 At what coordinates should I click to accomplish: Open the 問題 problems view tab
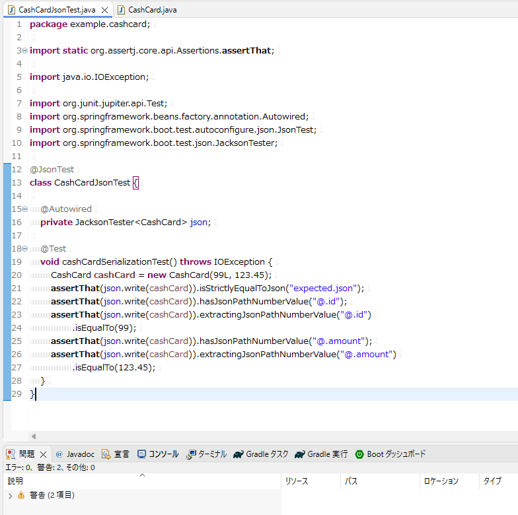point(26,454)
